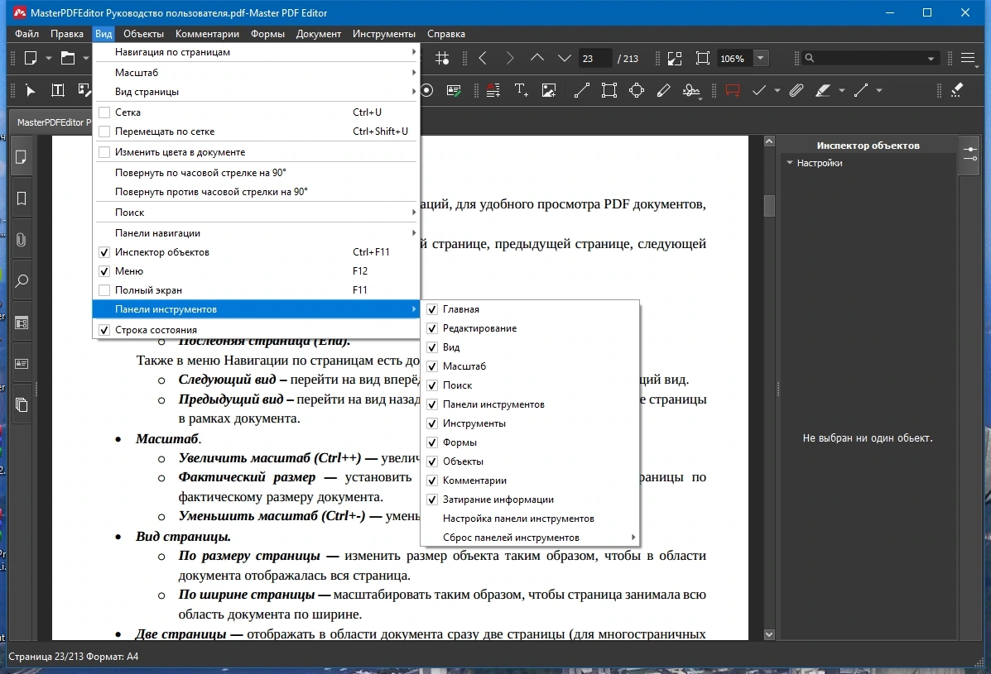Uncheck the Главная toolbar

click(x=432, y=309)
